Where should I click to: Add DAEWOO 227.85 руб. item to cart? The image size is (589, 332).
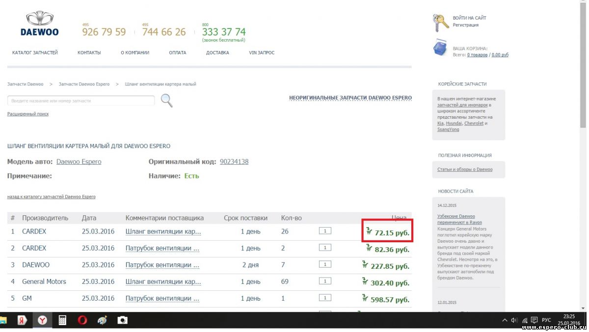[x=365, y=265]
